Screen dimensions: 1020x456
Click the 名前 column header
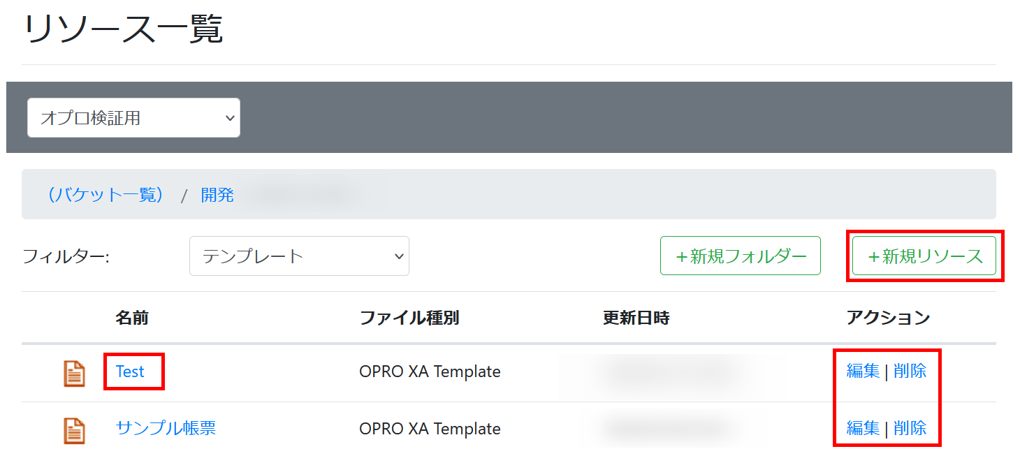click(132, 318)
